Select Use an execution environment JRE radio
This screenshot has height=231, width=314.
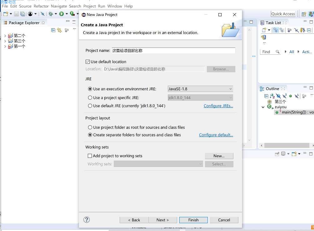click(90, 89)
